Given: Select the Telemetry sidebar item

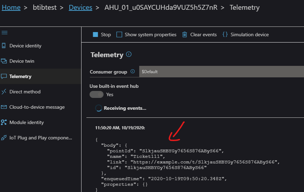Looking at the screenshot, I should click(x=20, y=76).
